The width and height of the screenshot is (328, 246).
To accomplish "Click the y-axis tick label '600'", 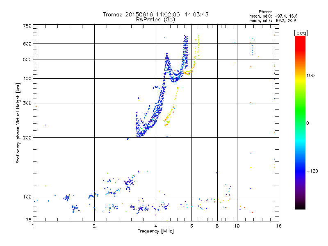I will click(27, 44).
